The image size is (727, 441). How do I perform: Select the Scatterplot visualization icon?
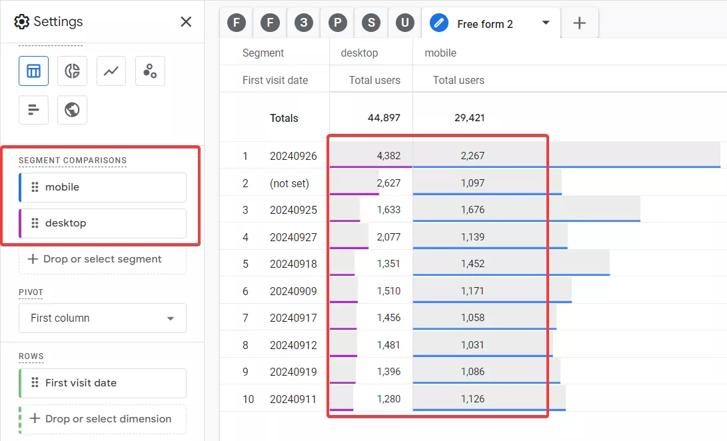pos(150,71)
